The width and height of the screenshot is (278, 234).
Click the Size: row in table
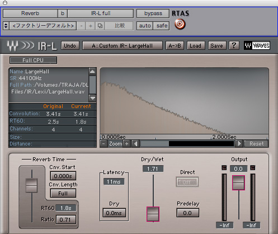pyautogui.click(x=53, y=137)
